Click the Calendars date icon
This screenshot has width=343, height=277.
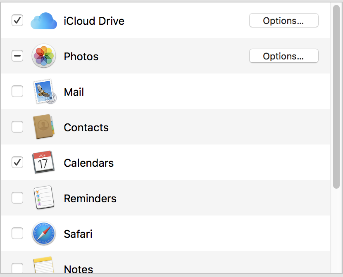click(43, 162)
